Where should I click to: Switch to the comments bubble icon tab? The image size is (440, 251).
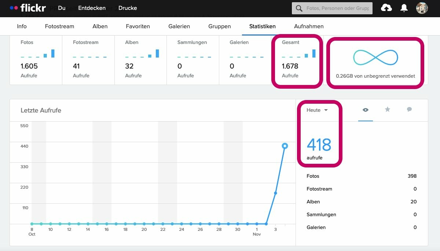point(409,110)
